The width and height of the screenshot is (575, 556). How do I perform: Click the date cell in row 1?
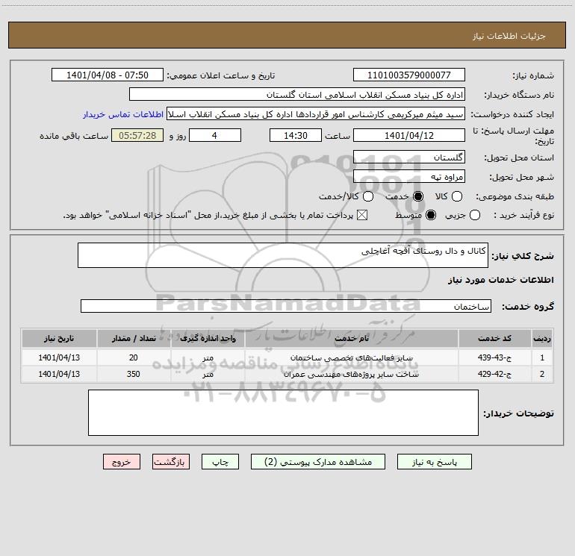[59, 357]
